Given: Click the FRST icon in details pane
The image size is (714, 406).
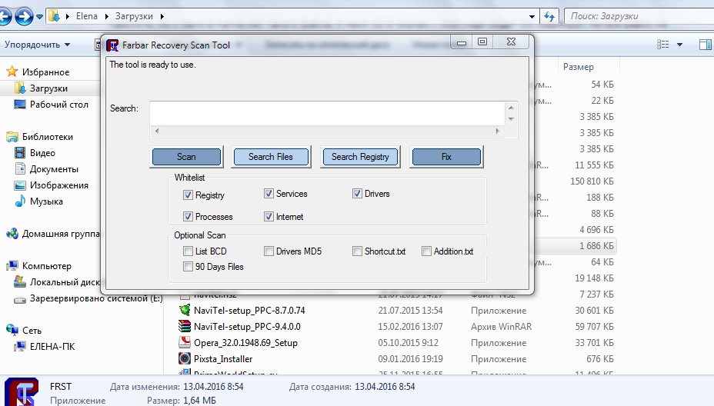Looking at the screenshot, I should [x=22, y=391].
